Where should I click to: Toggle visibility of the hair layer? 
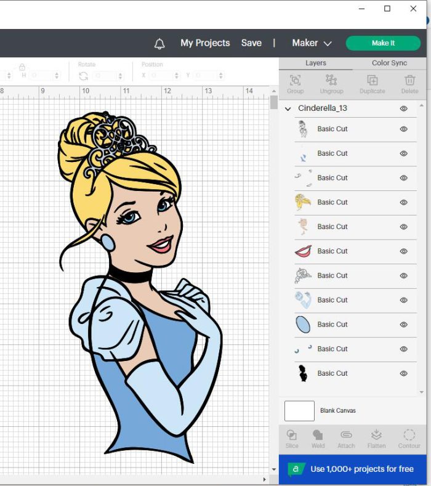point(403,203)
